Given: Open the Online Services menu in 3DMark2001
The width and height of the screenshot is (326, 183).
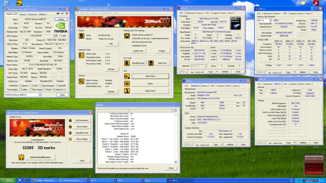Looking at the screenshot, I should pos(105,13).
